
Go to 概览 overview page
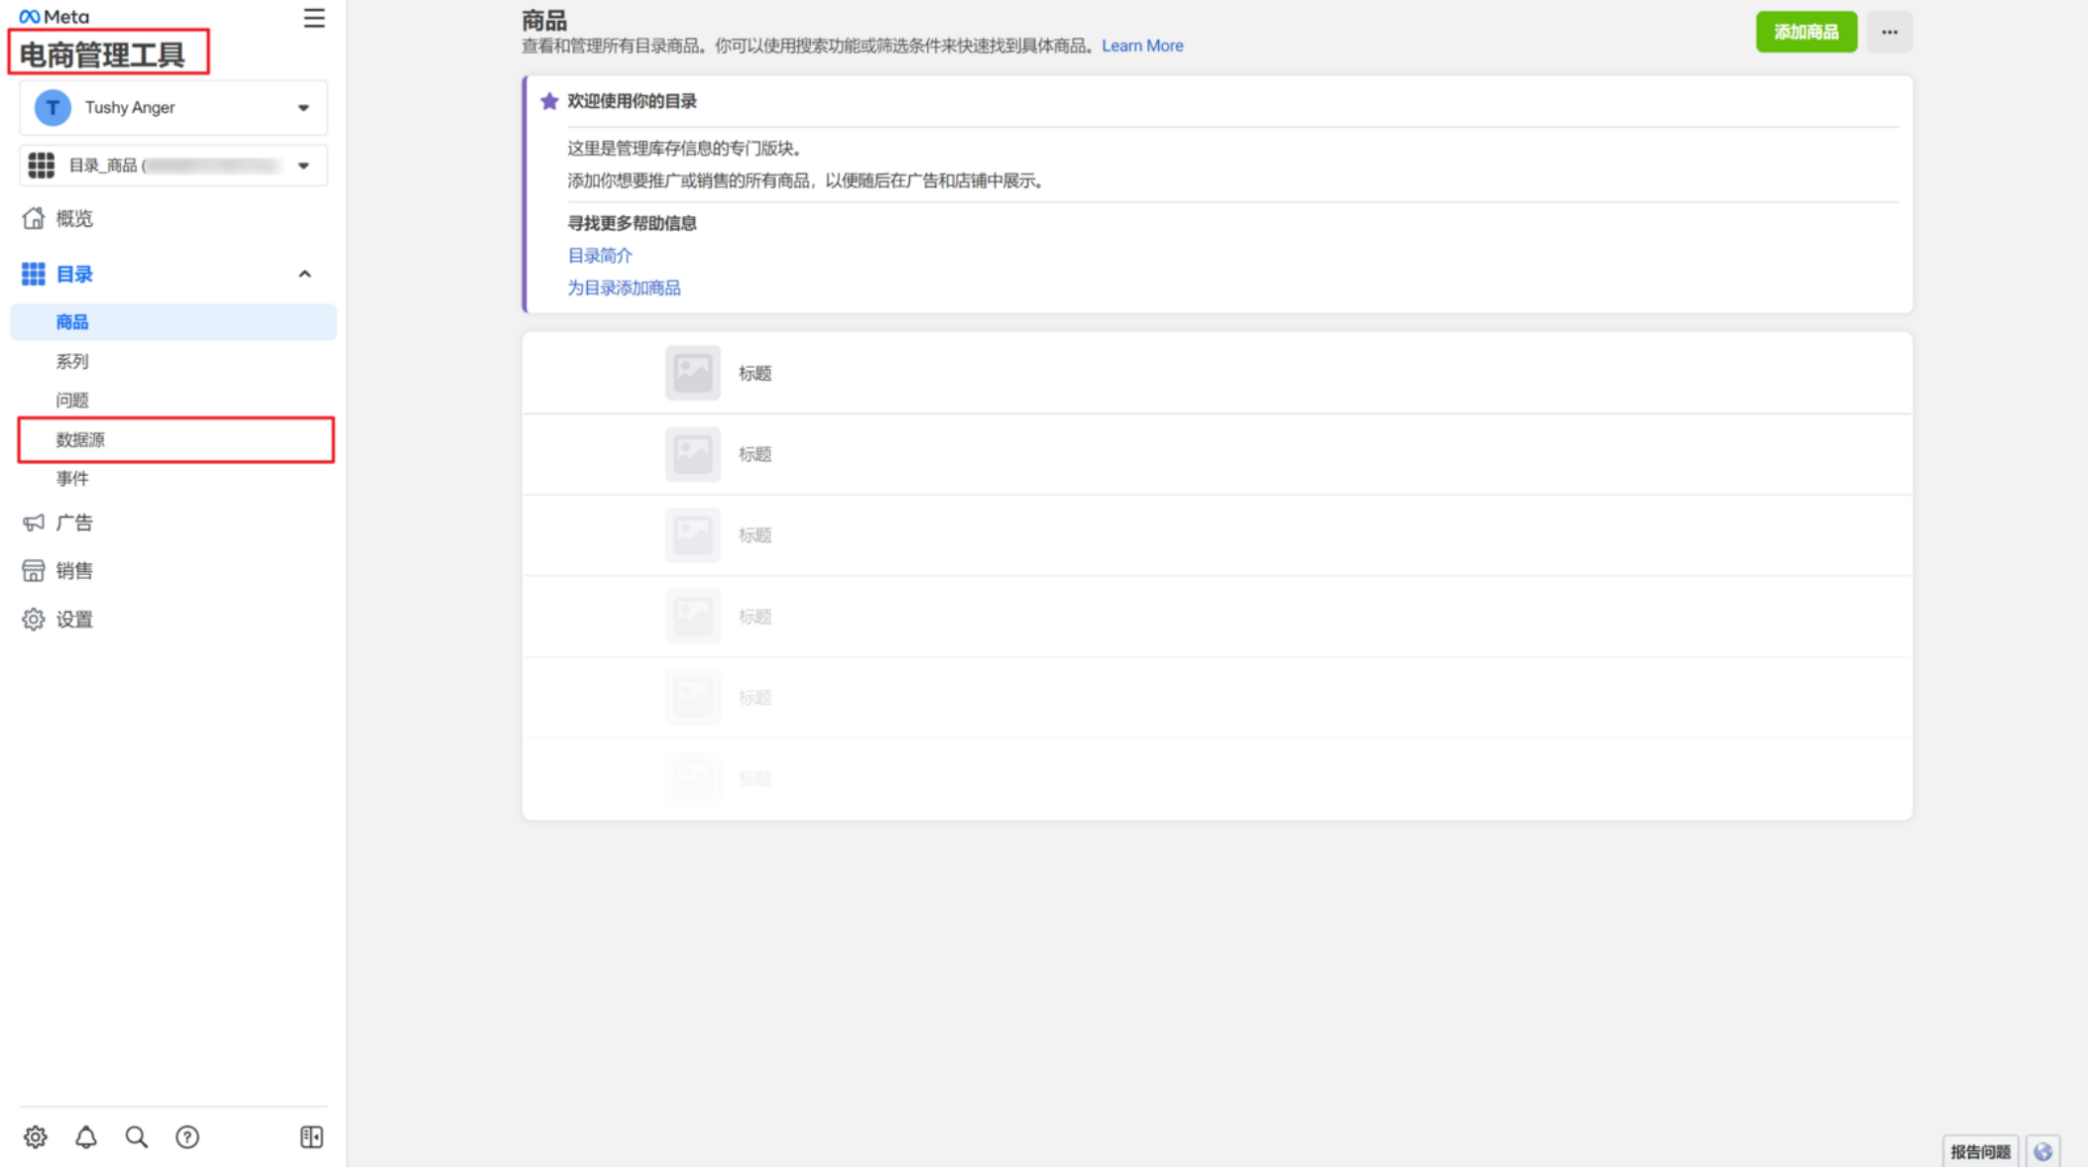pos(73,218)
